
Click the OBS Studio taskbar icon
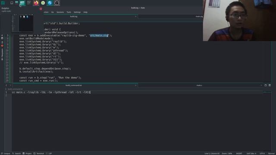pyautogui.click(x=57, y=3)
